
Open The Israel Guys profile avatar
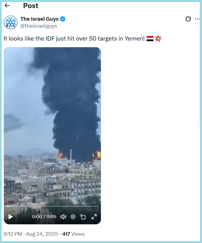[11, 22]
